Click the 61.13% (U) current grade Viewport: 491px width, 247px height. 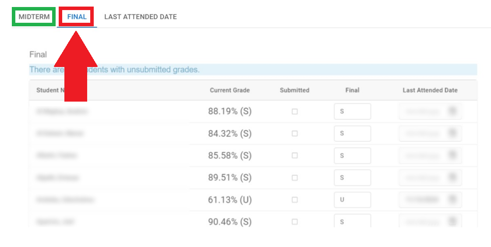pos(230,200)
